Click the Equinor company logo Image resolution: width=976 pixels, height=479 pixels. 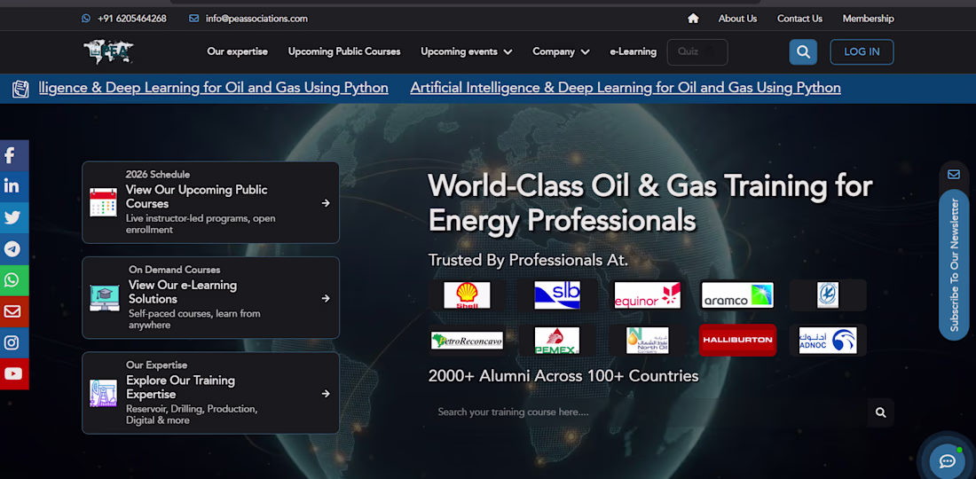(648, 294)
